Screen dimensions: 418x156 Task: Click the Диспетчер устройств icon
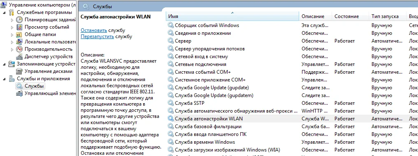pyautogui.click(x=19, y=57)
